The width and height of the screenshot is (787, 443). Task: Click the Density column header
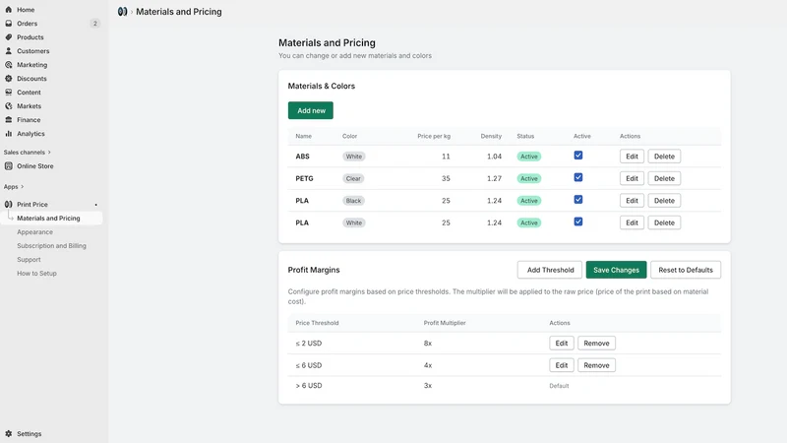click(x=491, y=136)
